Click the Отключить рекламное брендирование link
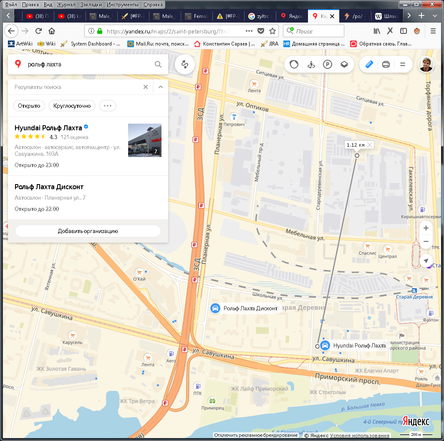Viewport: 444px width, 441px height. click(256, 435)
